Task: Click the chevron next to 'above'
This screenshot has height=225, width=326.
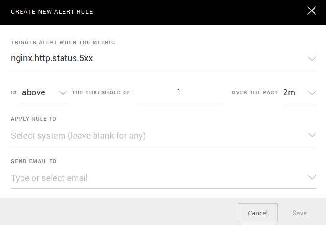Action: (x=63, y=92)
